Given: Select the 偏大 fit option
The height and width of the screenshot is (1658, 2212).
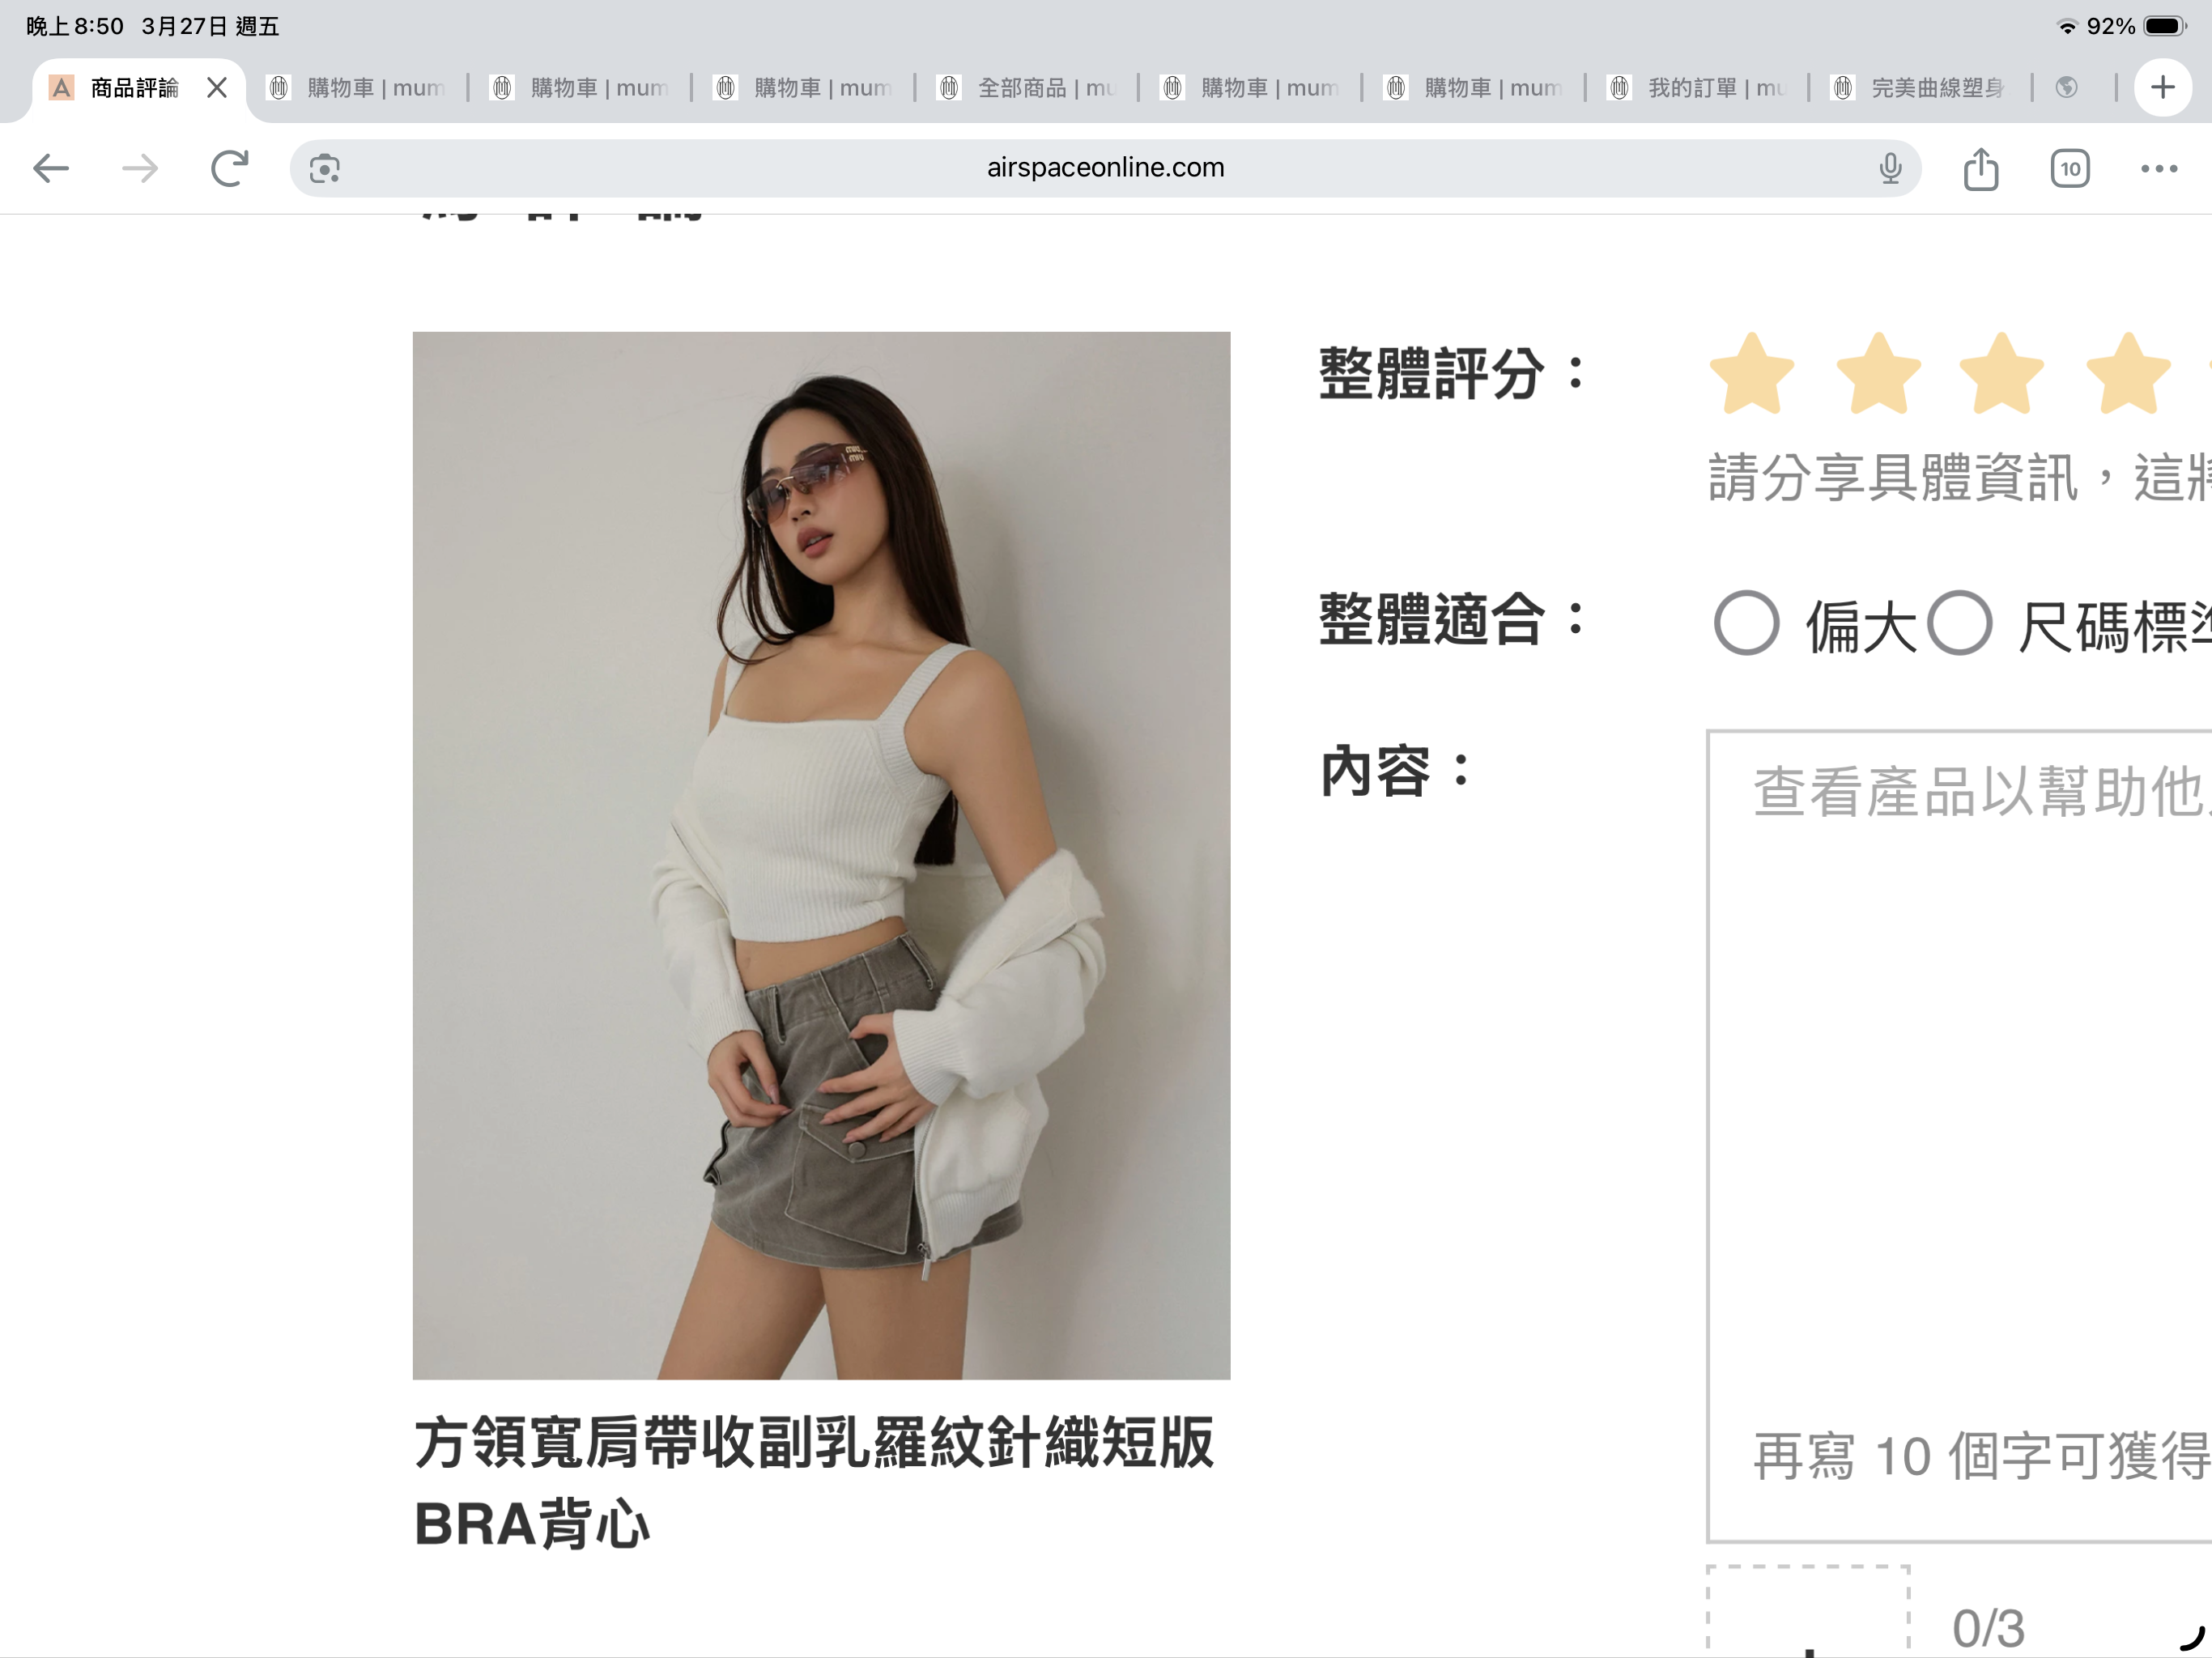Looking at the screenshot, I should point(1746,623).
